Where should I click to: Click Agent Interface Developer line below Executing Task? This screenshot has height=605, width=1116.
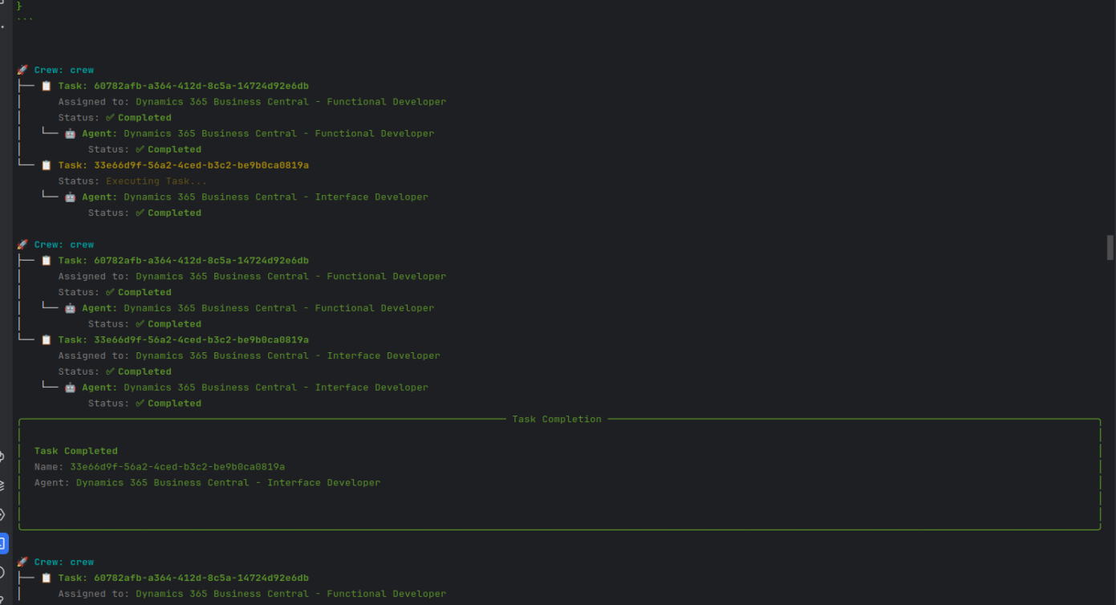[255, 197]
